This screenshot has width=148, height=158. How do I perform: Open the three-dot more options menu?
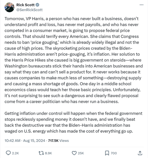coord(141,5)
